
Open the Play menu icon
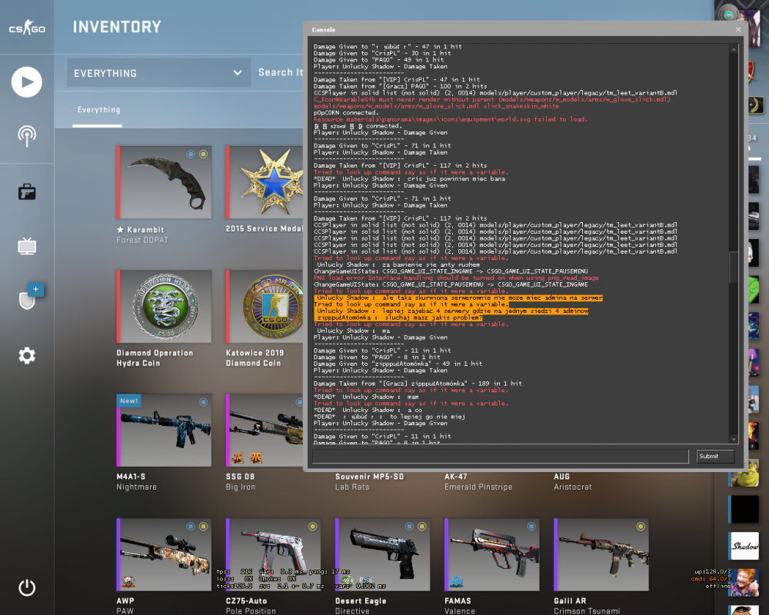[x=26, y=82]
